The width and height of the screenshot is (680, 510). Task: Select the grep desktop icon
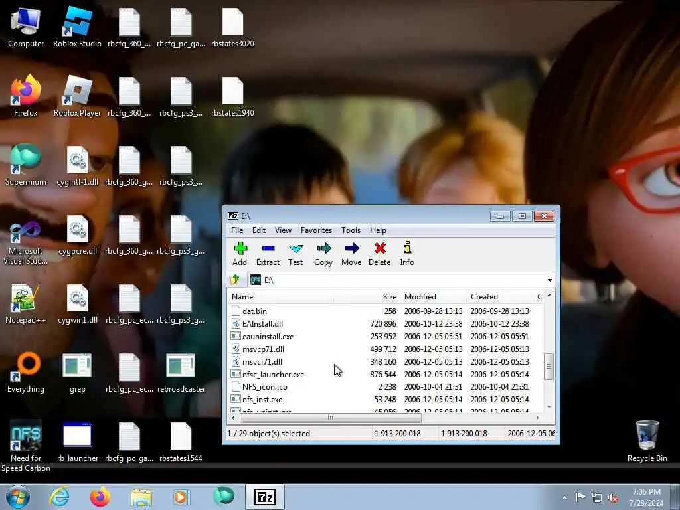click(77, 372)
